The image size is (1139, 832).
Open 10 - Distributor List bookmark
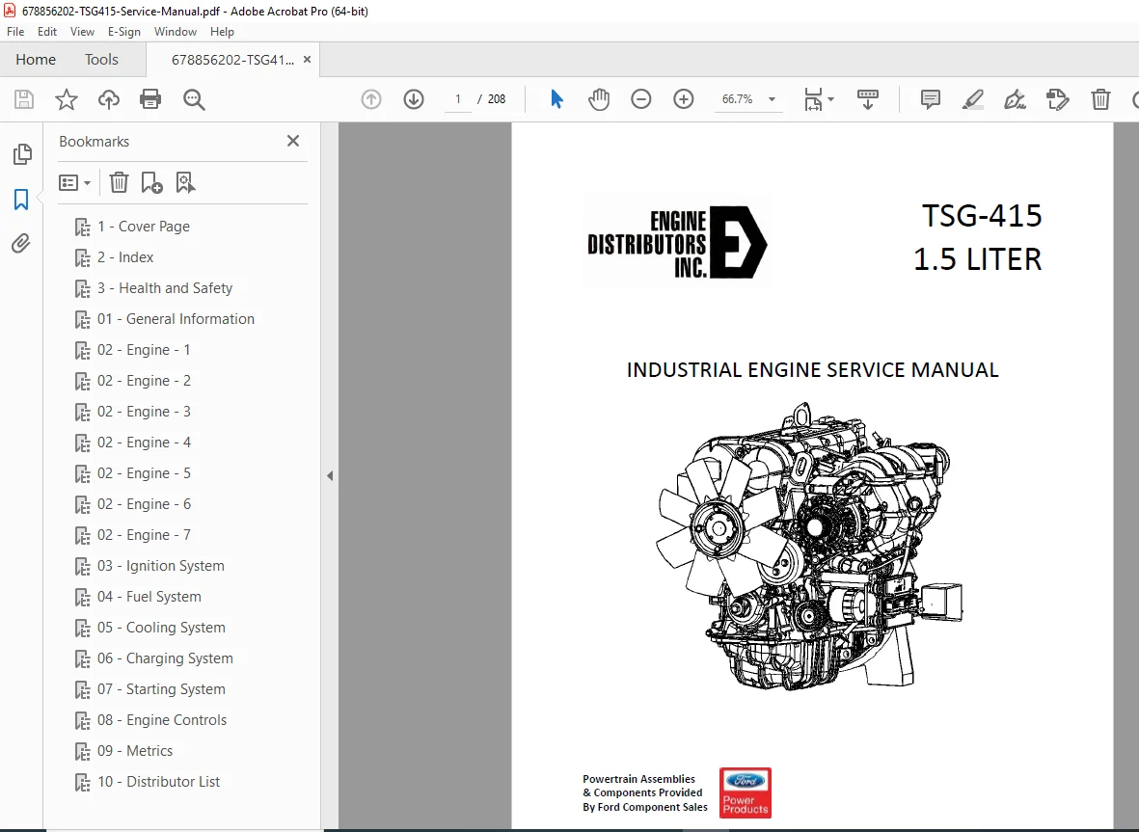[158, 782]
